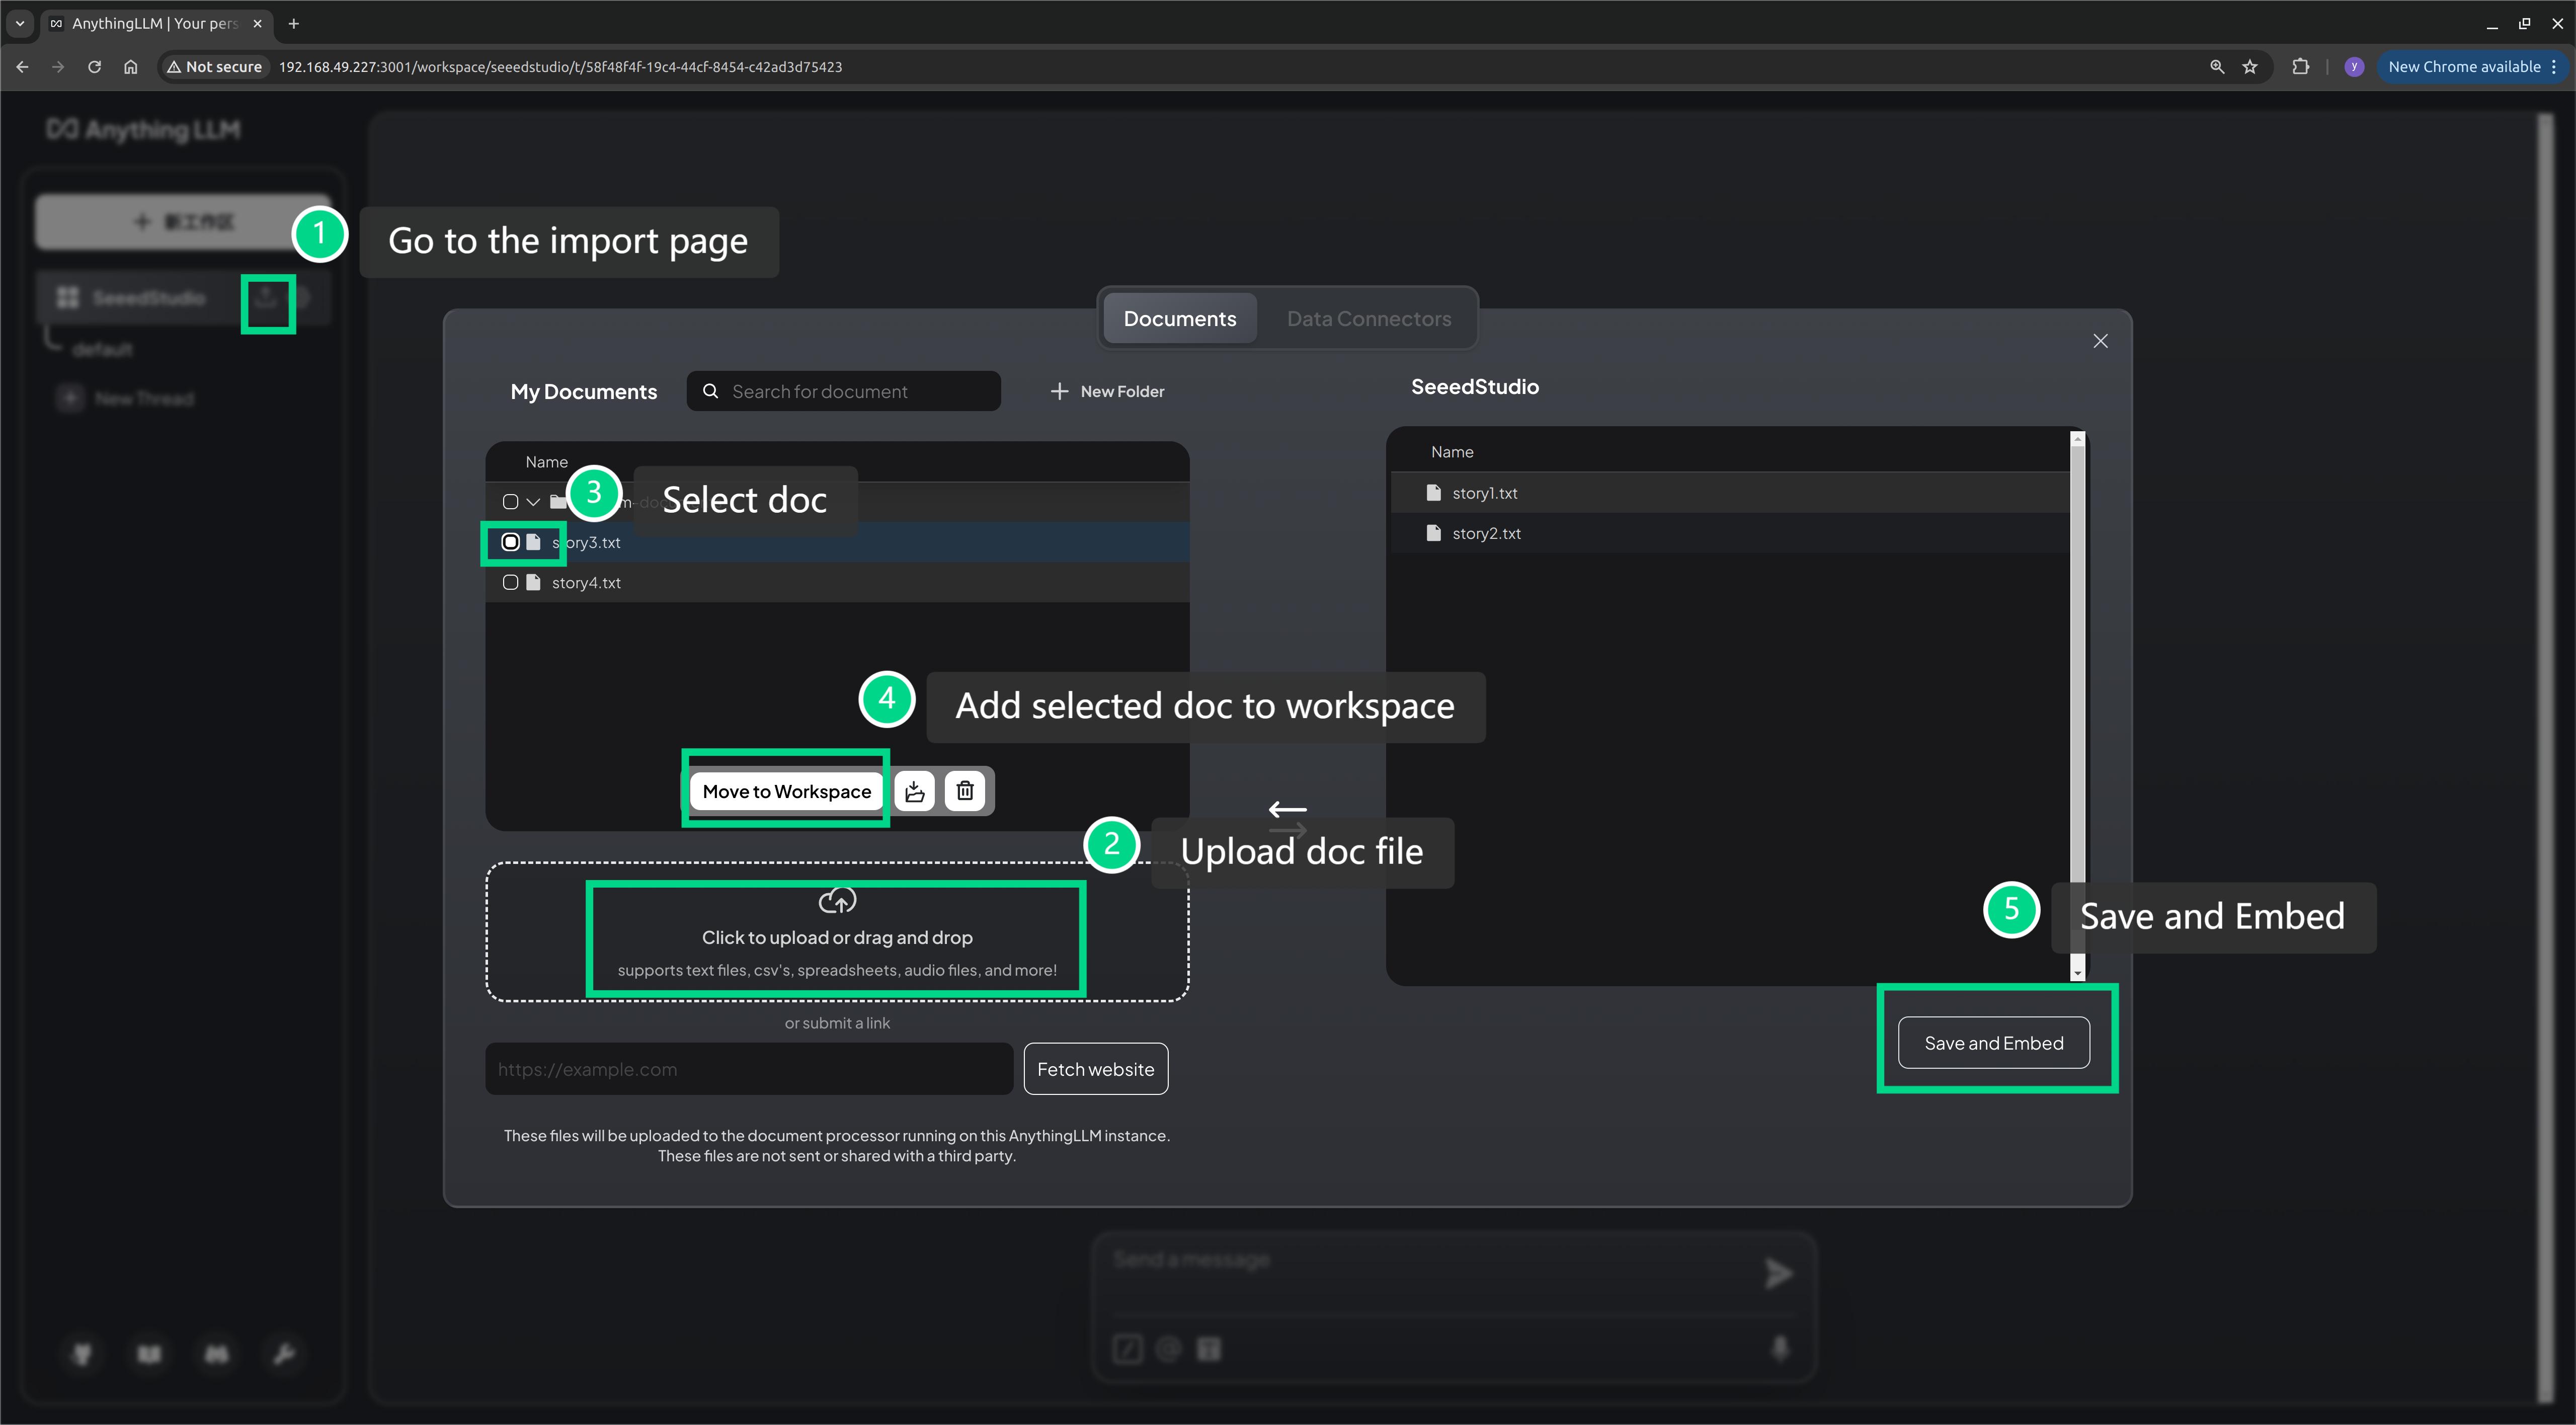
Task: Click the plus icon for New Folder
Action: pos(1059,391)
